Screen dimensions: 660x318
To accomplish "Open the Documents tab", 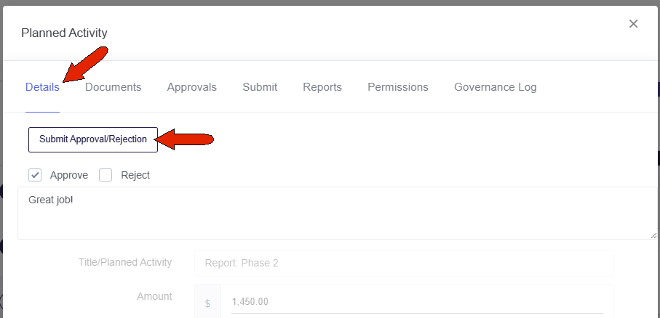I will click(x=114, y=87).
